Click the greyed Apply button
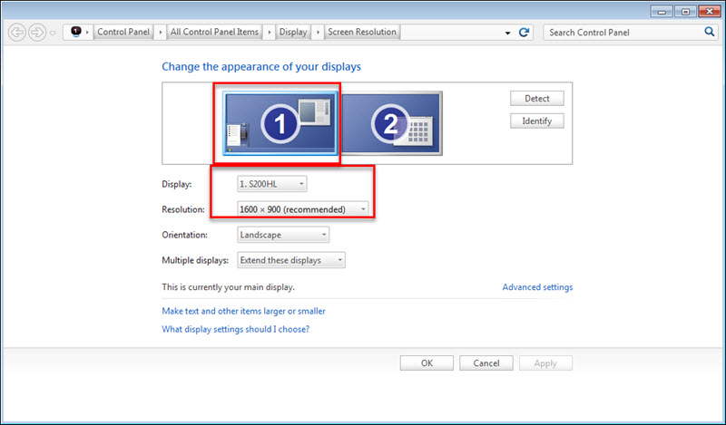 click(545, 363)
